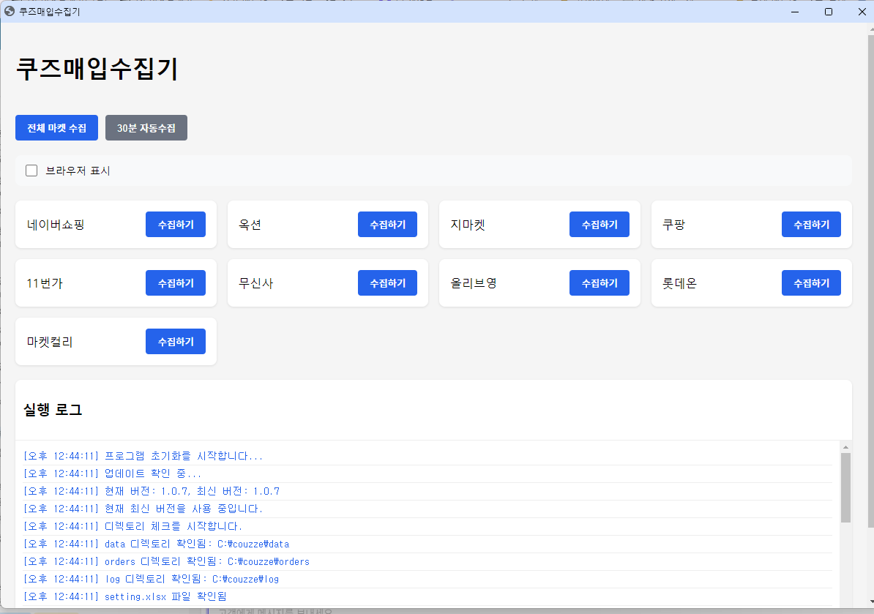Click the 옥션 market label
874x614 pixels.
pyautogui.click(x=250, y=225)
